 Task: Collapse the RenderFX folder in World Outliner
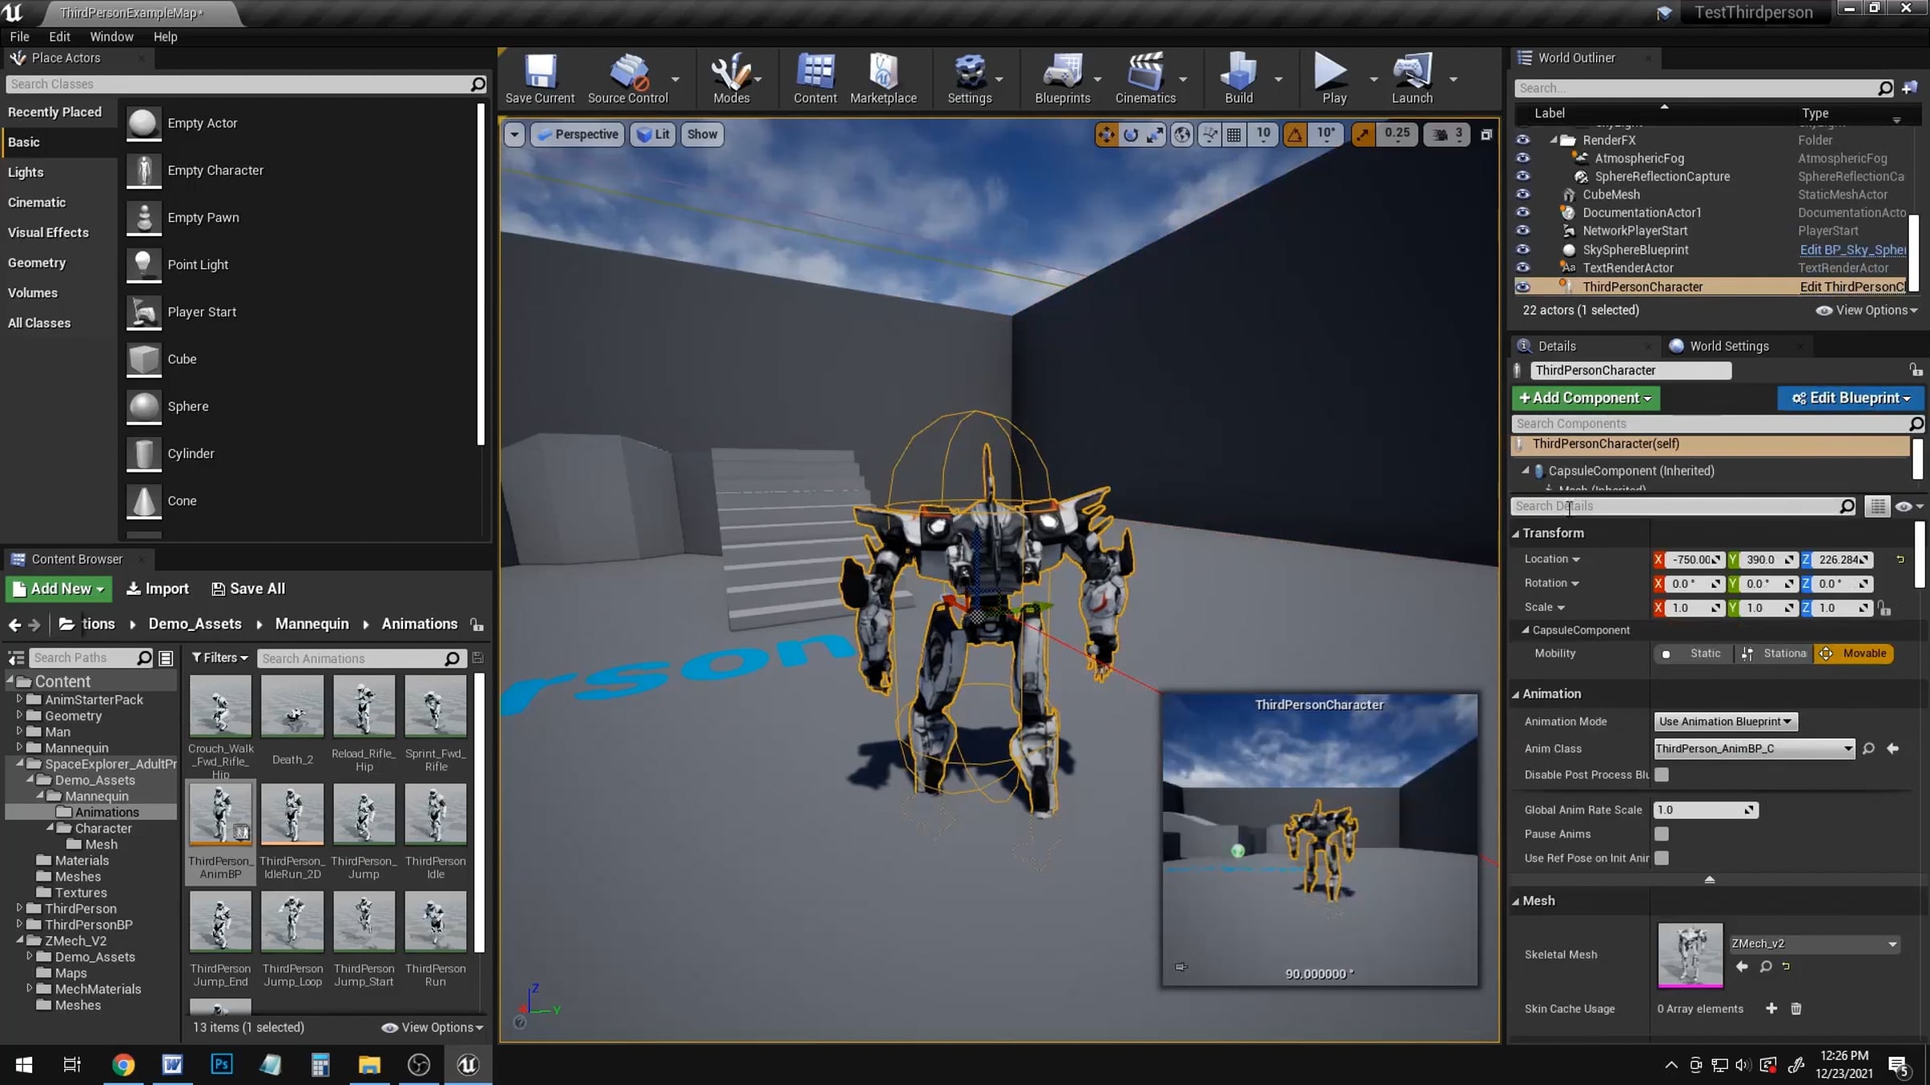1554,140
